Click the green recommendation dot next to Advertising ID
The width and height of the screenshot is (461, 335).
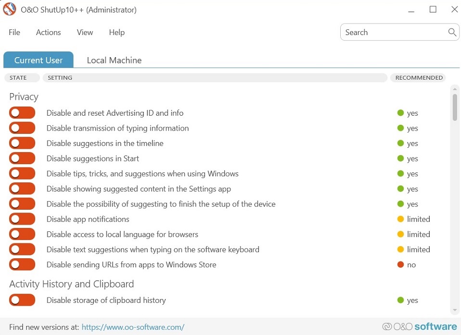(x=400, y=113)
